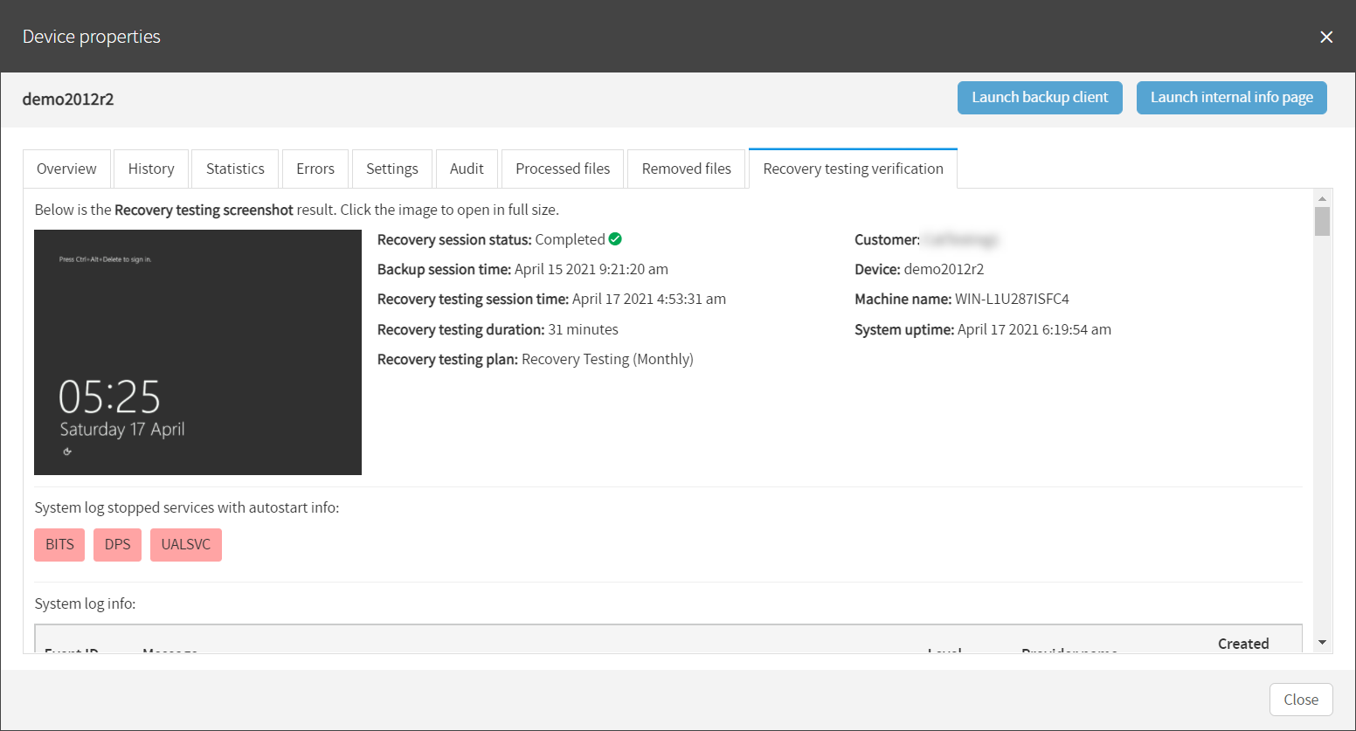Image resolution: width=1356 pixels, height=731 pixels.
Task: Go to the Statistics tab
Action: [x=235, y=169]
